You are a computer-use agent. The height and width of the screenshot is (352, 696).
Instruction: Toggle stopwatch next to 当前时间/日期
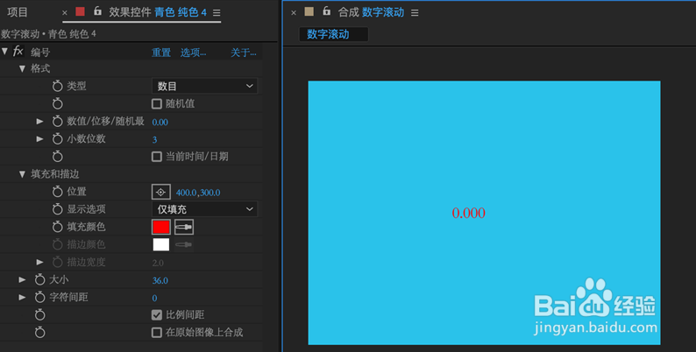tap(57, 157)
